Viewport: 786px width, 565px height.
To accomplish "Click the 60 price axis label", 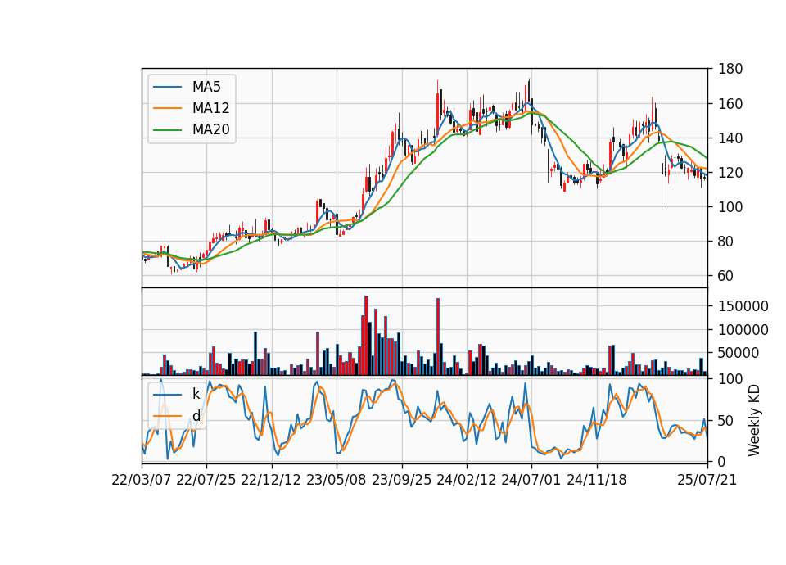I will [x=726, y=276].
